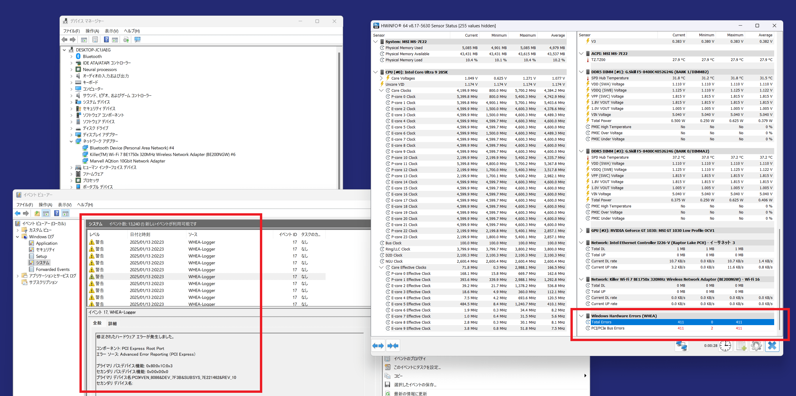Click the HWiNFO shrink-columns arrows button
The height and width of the screenshot is (396, 796).
pyautogui.click(x=393, y=345)
